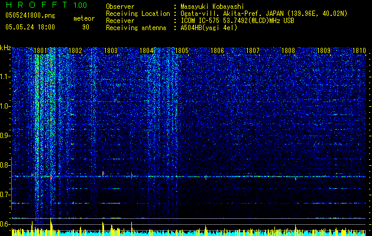Viewport: 372px width, 236px height.
Task: Select the 1805 time marker
Action: (x=182, y=50)
